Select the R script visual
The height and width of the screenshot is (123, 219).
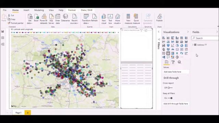point(177,53)
